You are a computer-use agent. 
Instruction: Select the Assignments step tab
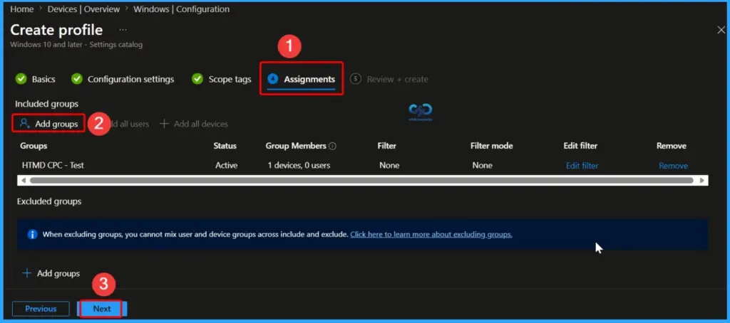(302, 80)
